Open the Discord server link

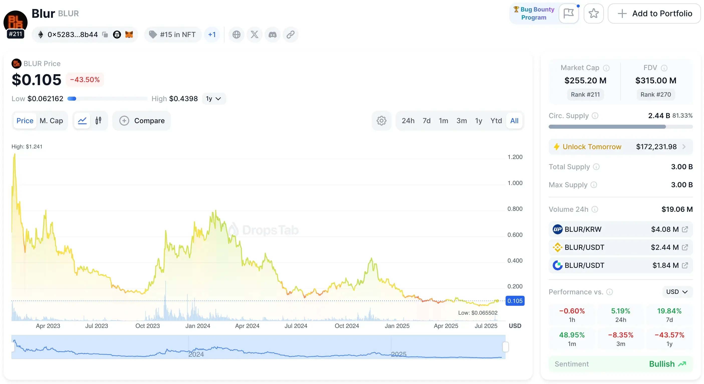273,35
